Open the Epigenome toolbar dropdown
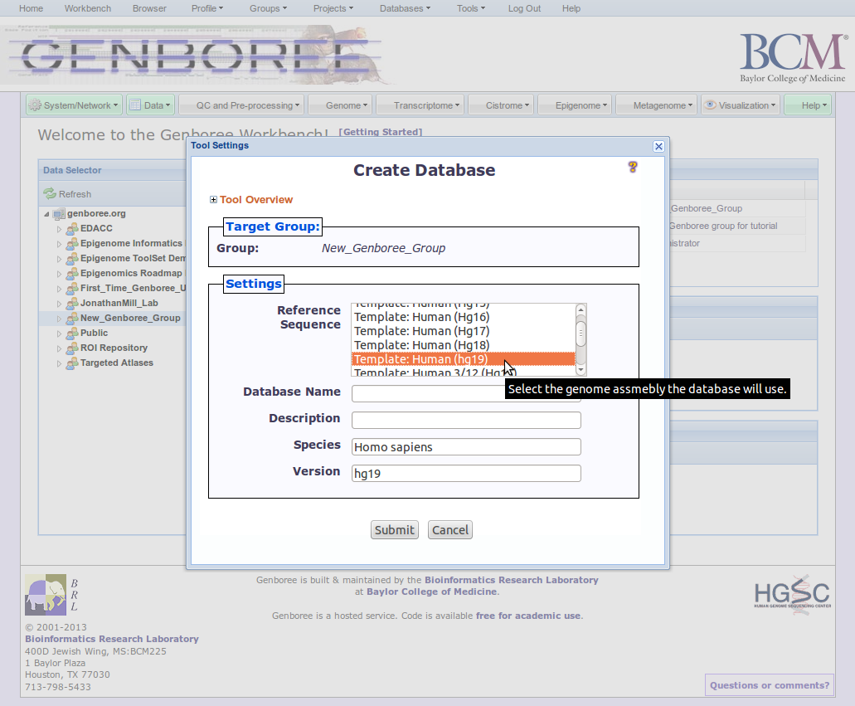 click(x=581, y=105)
